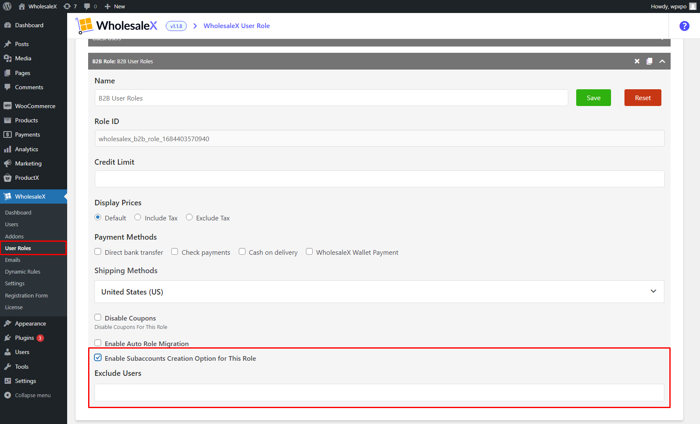700x424 pixels.
Task: Open the updates counter icon showing 7
Action: point(67,6)
